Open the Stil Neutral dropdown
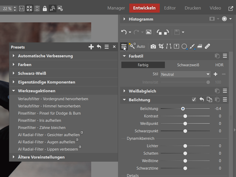Image resolution: width=236 pixels, height=177 pixels. [185, 74]
